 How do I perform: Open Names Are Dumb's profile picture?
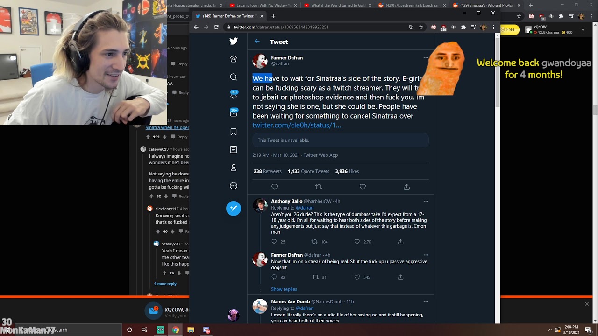point(260,306)
